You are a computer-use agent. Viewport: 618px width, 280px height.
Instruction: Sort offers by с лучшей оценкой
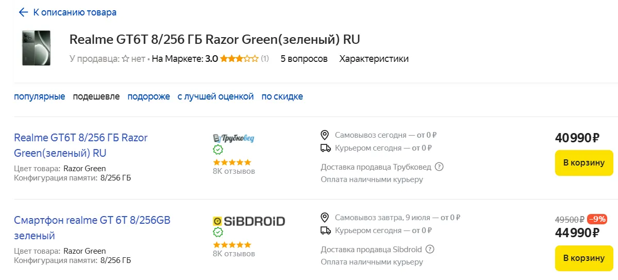[x=215, y=96]
